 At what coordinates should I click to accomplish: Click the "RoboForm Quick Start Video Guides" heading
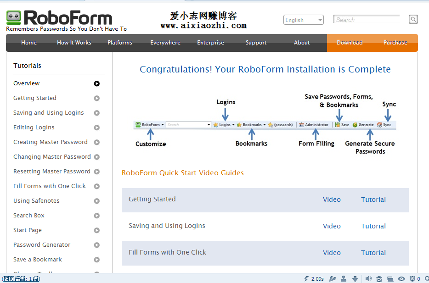point(182,173)
